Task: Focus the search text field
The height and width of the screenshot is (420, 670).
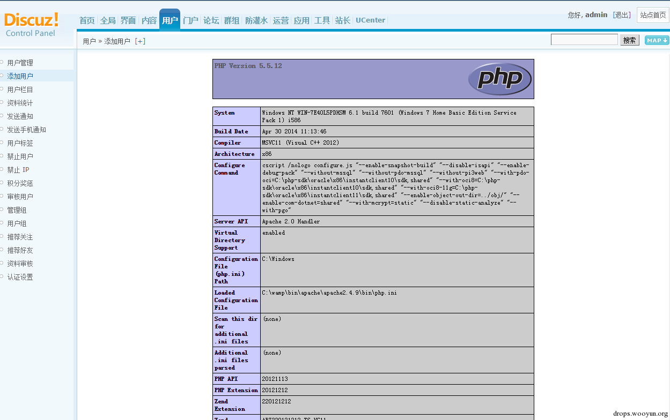Action: click(x=584, y=40)
